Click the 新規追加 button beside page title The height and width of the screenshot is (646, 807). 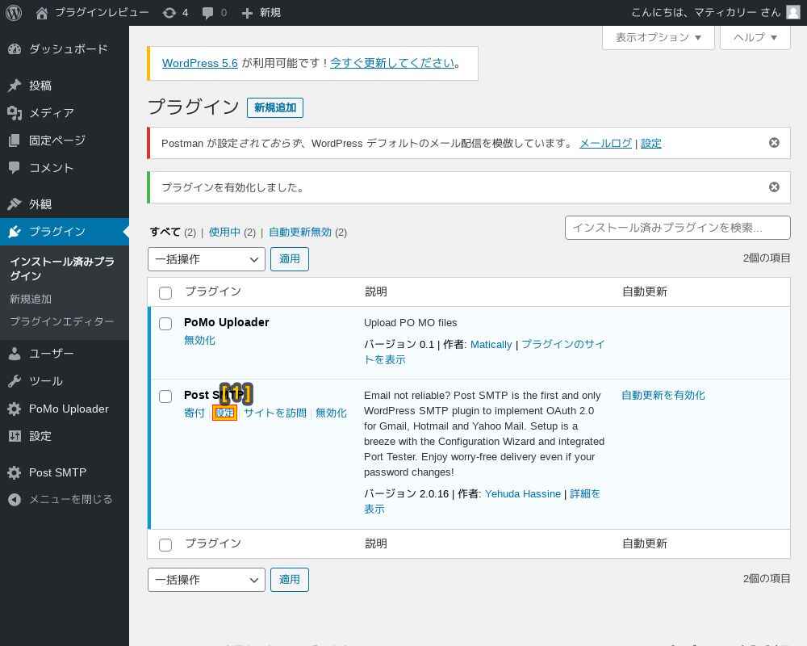(275, 107)
